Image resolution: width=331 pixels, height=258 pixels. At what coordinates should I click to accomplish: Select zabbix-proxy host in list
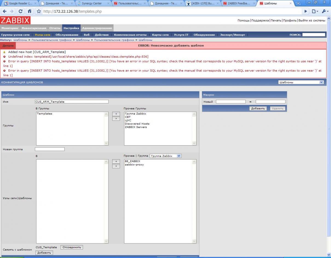pos(134,164)
